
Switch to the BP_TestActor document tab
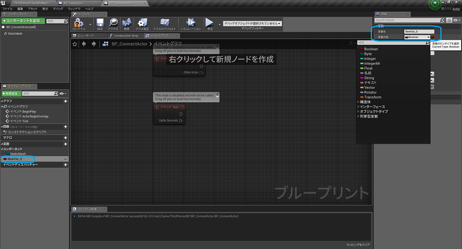point(73,3)
